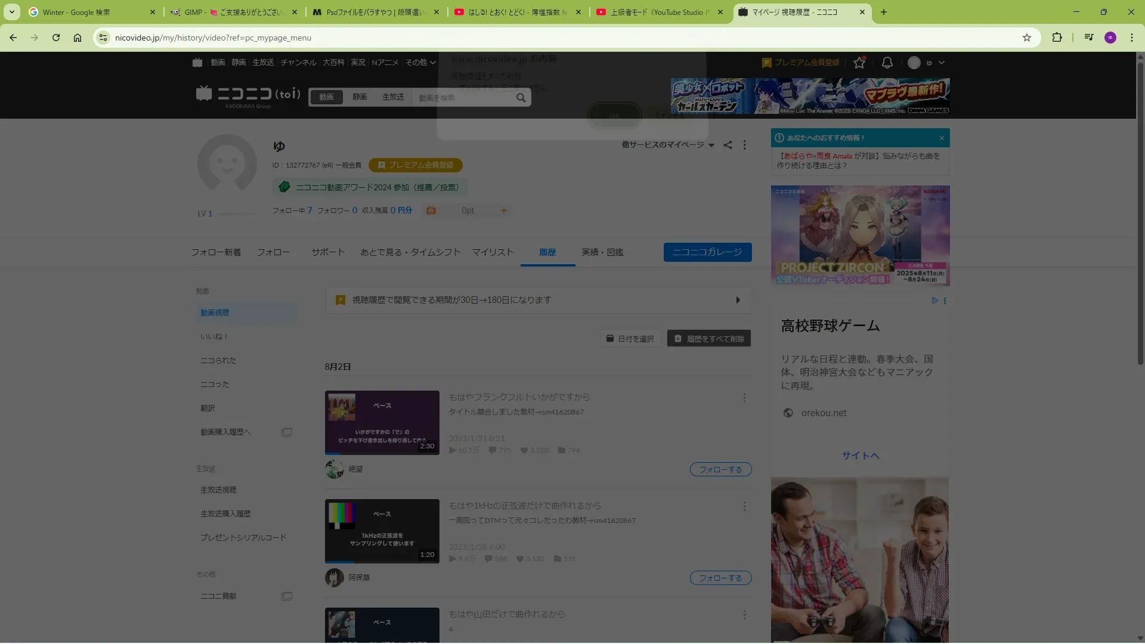Expand 他サービスのマイページ dropdown
Viewport: 1145px width, 644px height.
(668, 145)
